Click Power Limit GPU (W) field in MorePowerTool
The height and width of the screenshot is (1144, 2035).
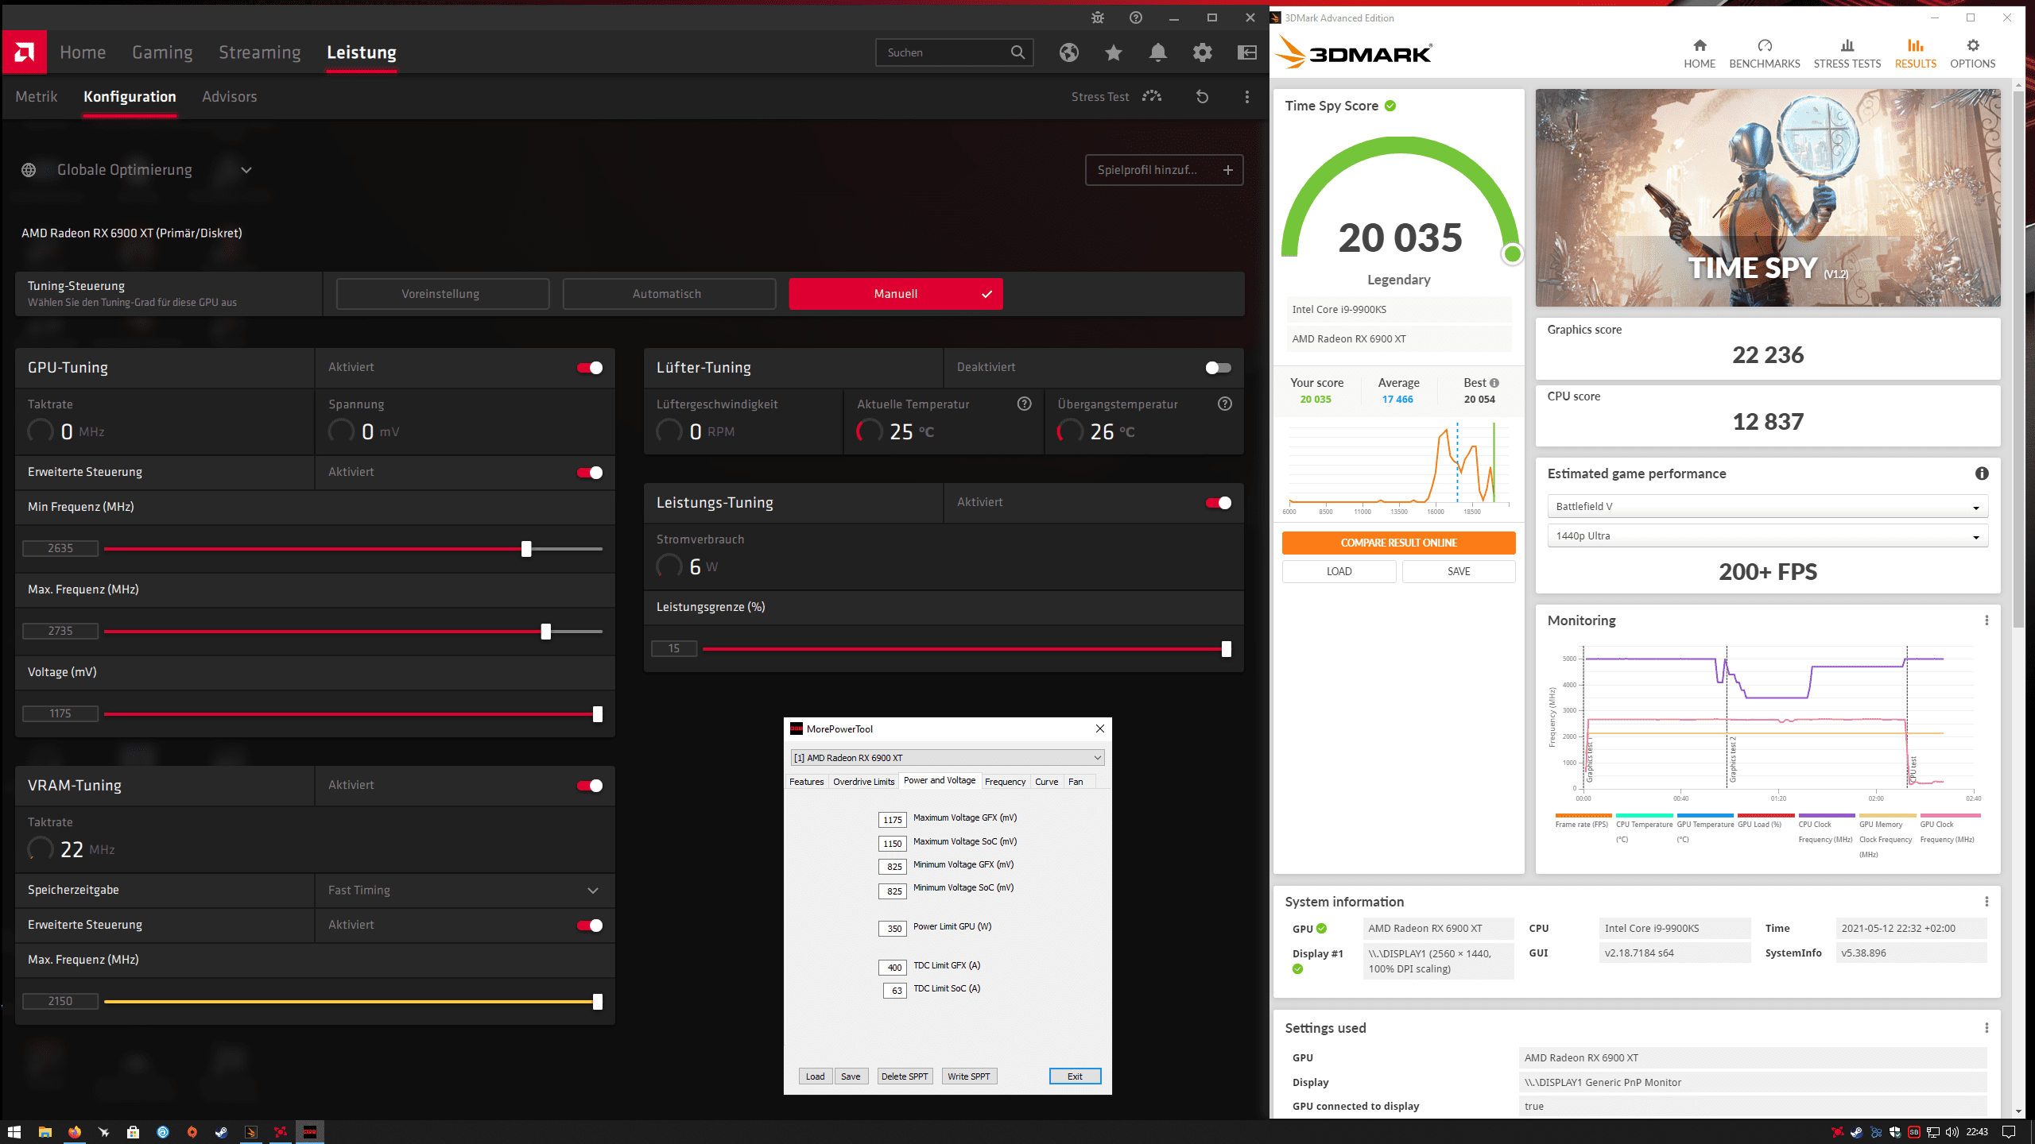[893, 928]
